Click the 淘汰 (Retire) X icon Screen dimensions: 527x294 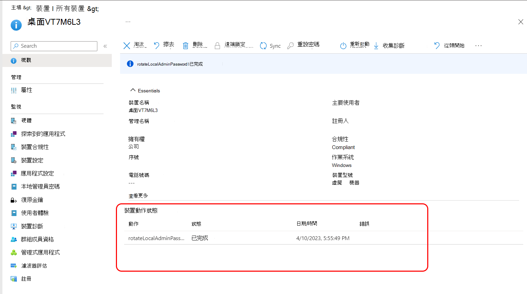127,46
